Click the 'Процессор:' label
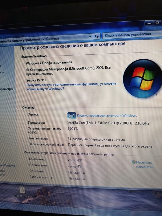162x216 pixels. click(x=36, y=123)
